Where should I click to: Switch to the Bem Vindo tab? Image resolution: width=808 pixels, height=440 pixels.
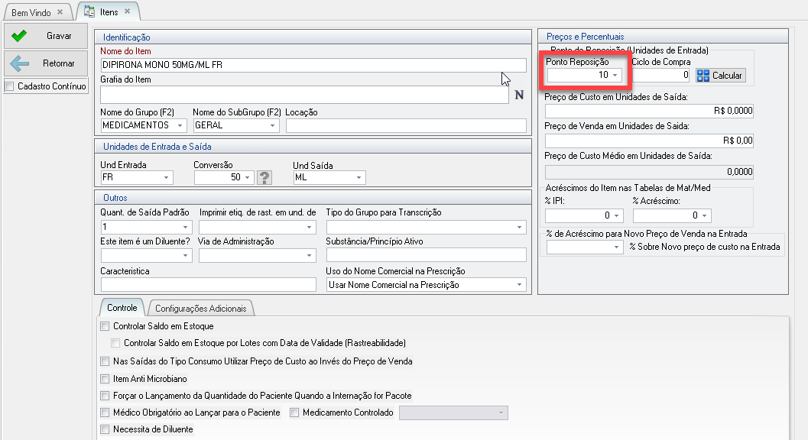tap(32, 12)
